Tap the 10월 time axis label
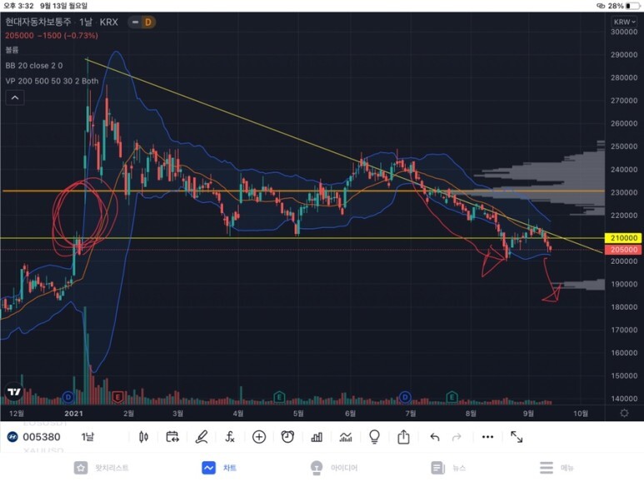This screenshot has width=644, height=482. click(580, 414)
